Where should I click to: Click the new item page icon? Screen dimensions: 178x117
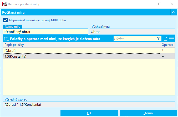point(166,39)
